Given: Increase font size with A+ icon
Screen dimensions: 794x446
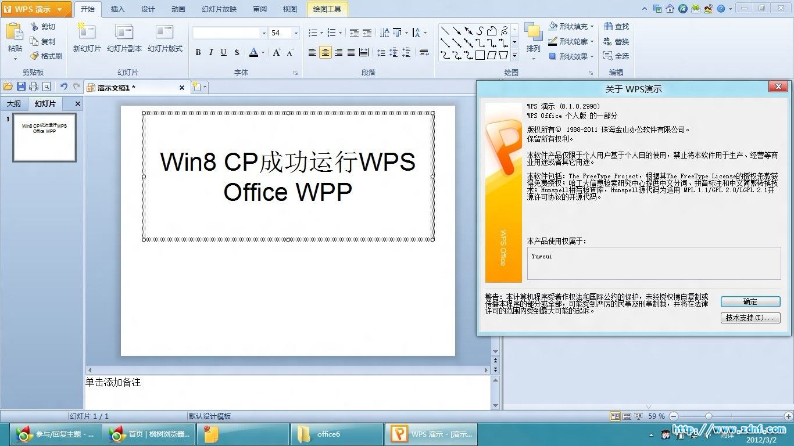Looking at the screenshot, I should coord(277,53).
